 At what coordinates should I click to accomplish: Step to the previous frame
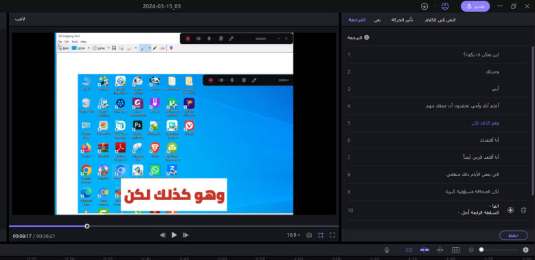click(163, 235)
